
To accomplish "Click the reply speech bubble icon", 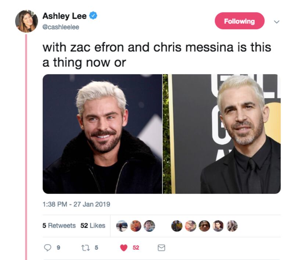I will 47,248.
